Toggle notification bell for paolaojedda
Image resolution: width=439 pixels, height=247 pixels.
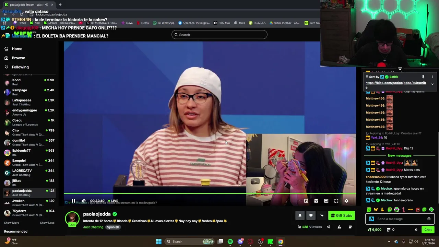click(x=300, y=215)
